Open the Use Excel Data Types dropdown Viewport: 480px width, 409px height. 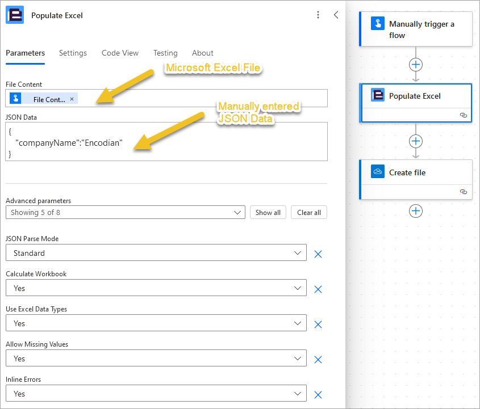pos(156,323)
